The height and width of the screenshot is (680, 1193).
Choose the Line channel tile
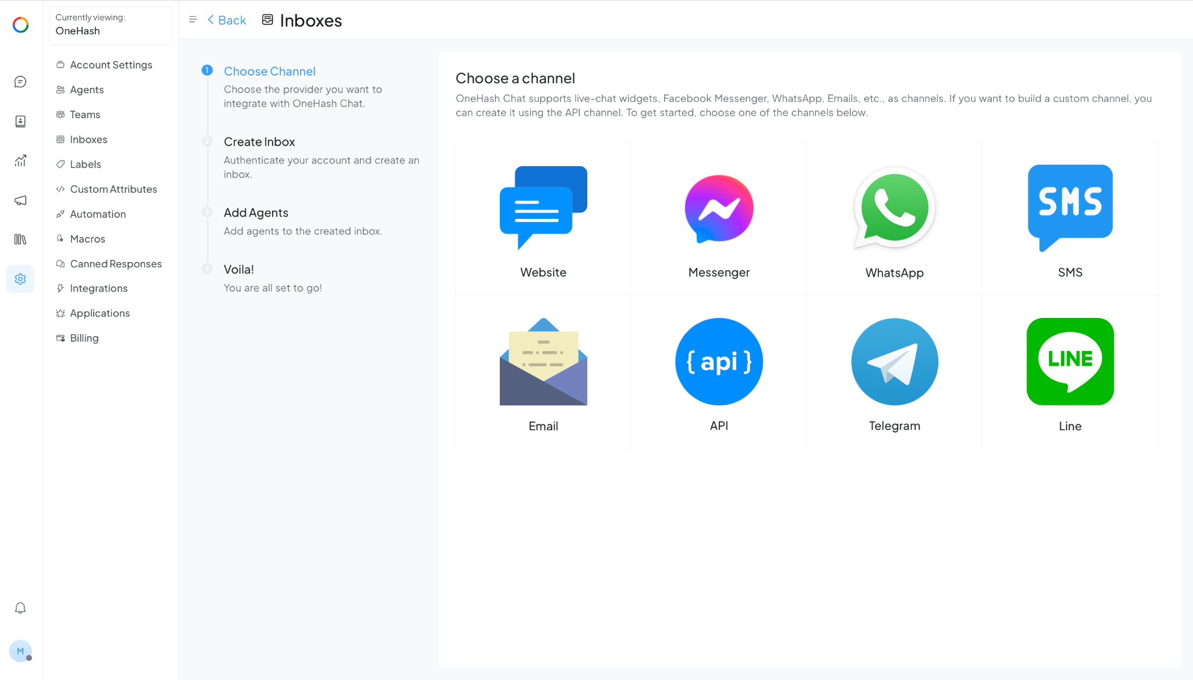[x=1070, y=372]
